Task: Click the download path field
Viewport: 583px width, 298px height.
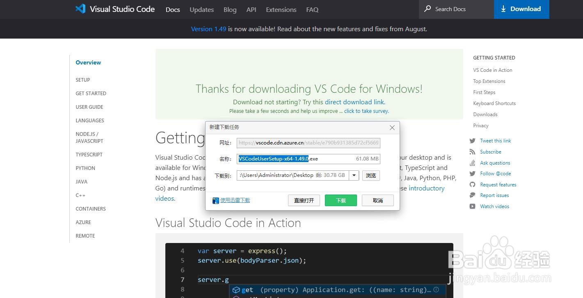Action: [293, 175]
